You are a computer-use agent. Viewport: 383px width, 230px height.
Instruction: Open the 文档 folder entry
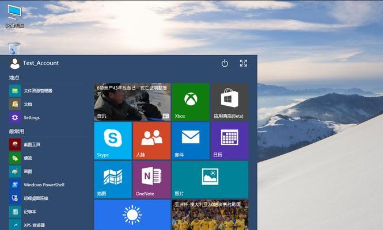(47, 104)
